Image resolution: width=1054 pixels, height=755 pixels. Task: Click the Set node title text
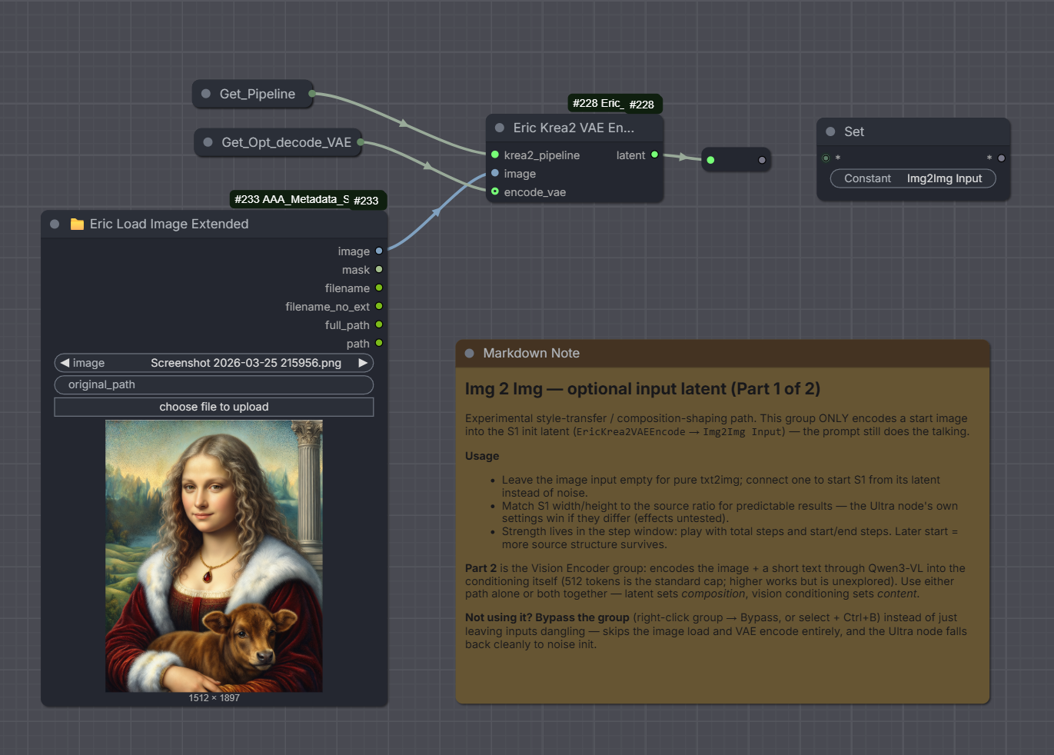[x=854, y=131]
